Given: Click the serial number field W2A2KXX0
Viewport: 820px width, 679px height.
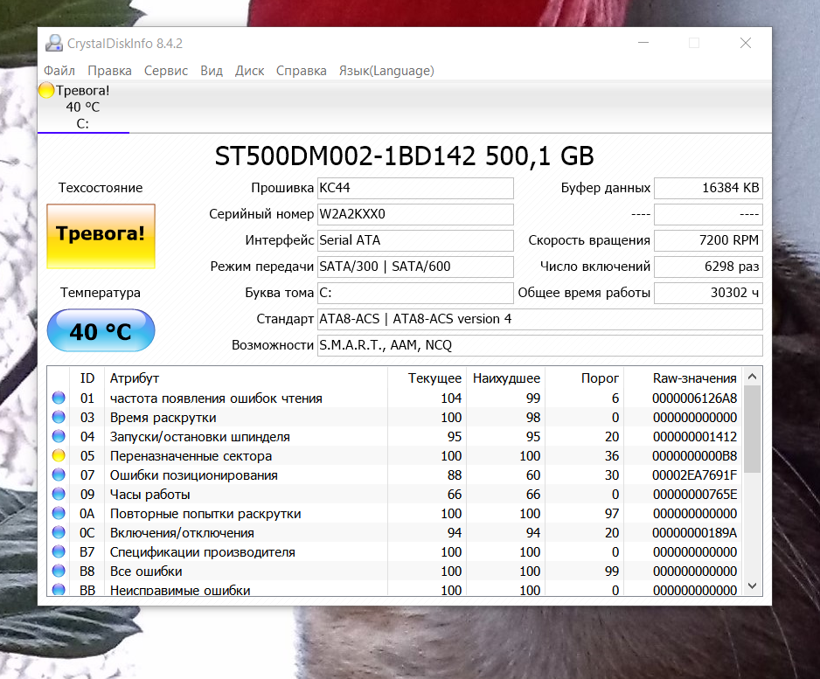Looking at the screenshot, I should [x=414, y=214].
